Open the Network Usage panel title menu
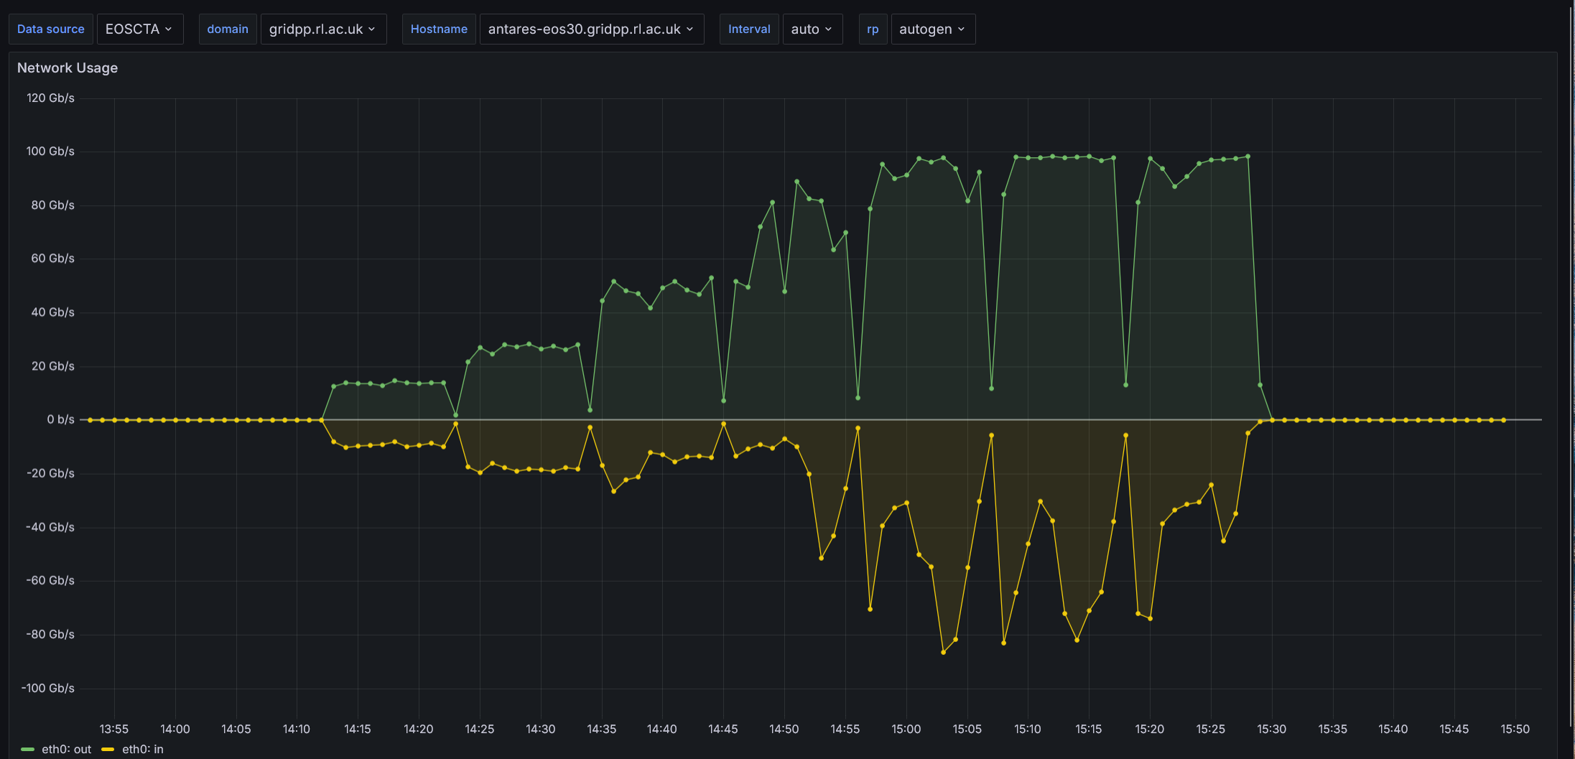This screenshot has width=1575, height=759. [68, 67]
